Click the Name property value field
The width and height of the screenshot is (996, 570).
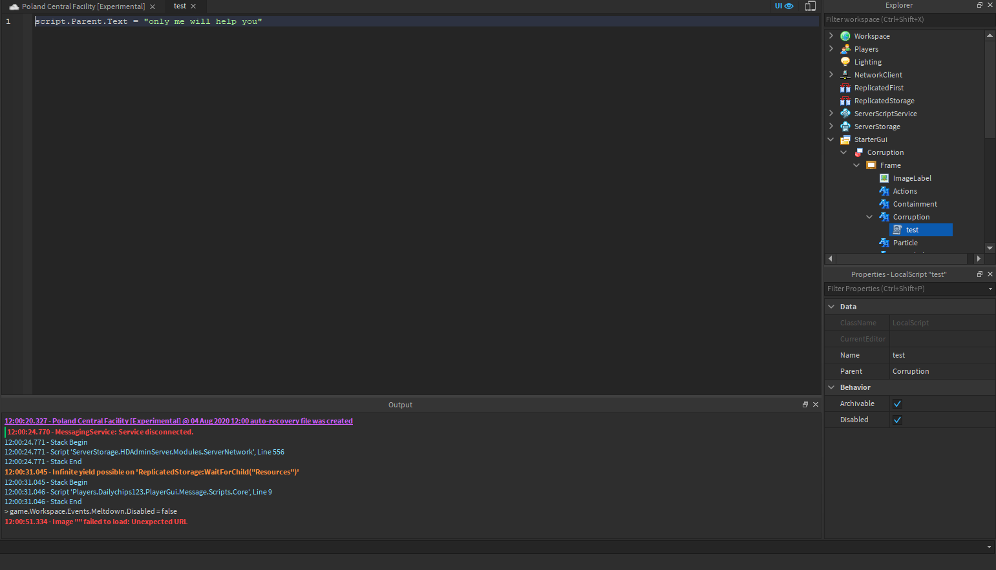pyautogui.click(x=942, y=355)
